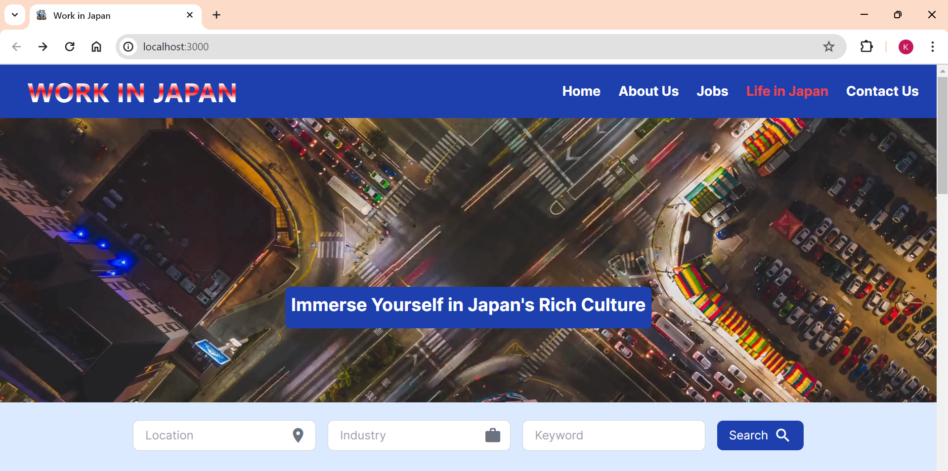Click the site information icon in address bar
The height and width of the screenshot is (471, 948).
[129, 46]
